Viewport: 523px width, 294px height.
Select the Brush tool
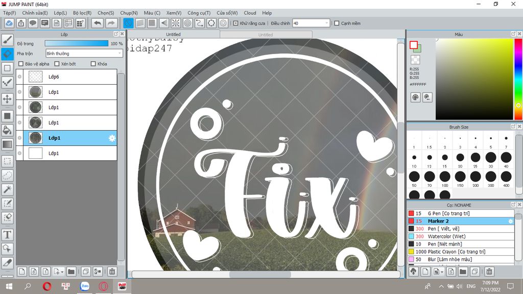click(7, 40)
